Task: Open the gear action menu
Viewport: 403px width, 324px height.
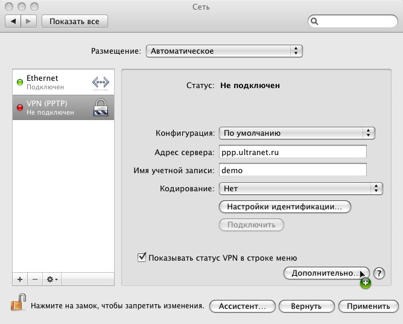Action: (x=52, y=279)
